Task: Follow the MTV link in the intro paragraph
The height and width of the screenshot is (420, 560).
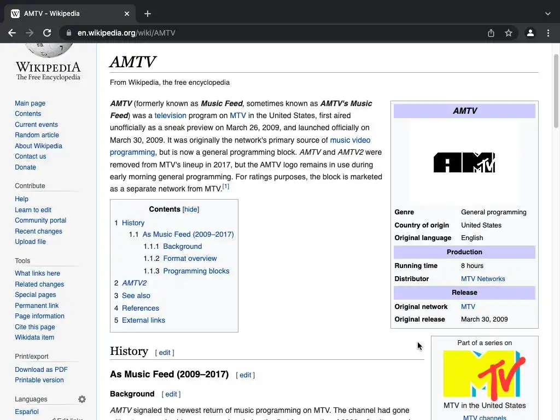Action: [238, 115]
